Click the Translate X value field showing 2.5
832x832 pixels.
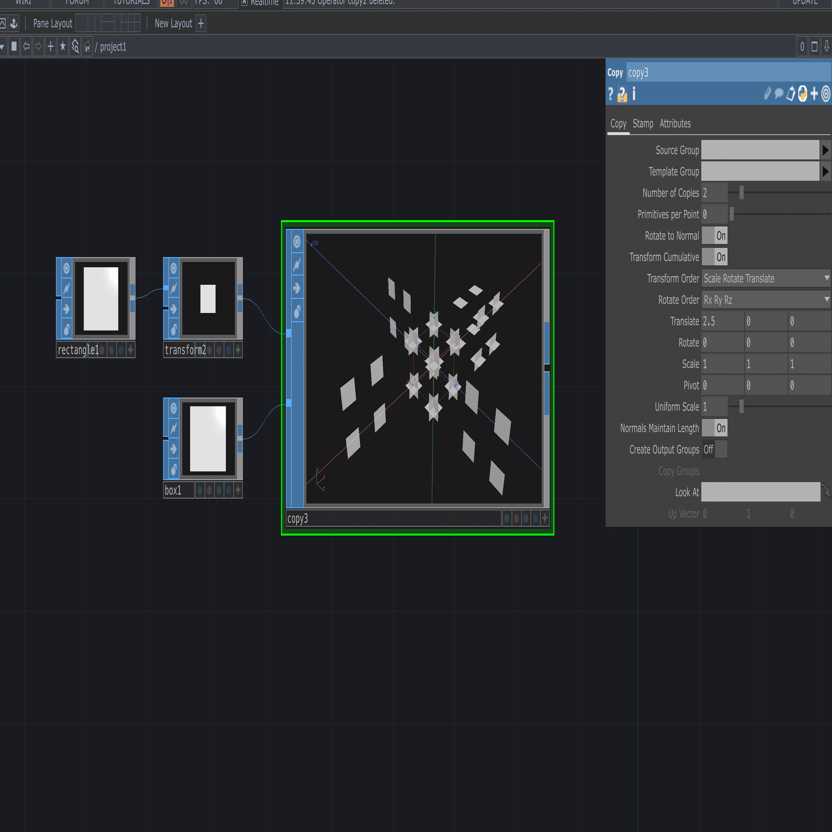click(x=722, y=321)
